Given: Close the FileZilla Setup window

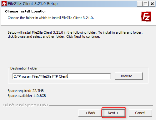Looking at the screenshot, I should [152, 4].
